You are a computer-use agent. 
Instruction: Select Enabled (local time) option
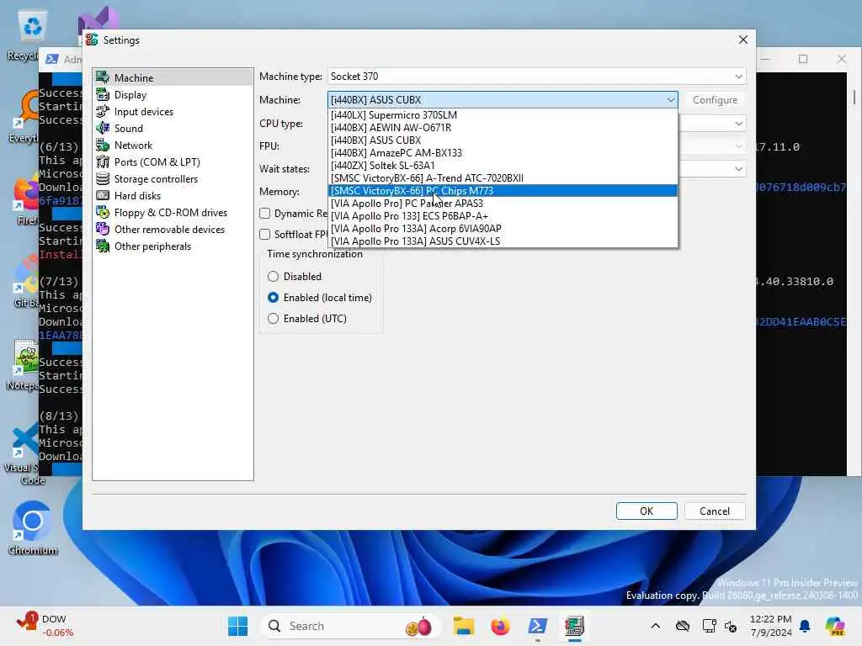click(274, 298)
